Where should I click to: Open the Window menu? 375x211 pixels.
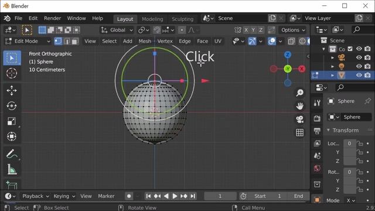click(76, 18)
